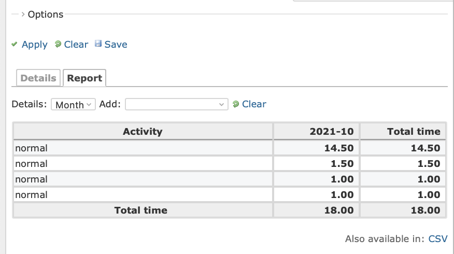Expand the Options section chevron

point(23,14)
